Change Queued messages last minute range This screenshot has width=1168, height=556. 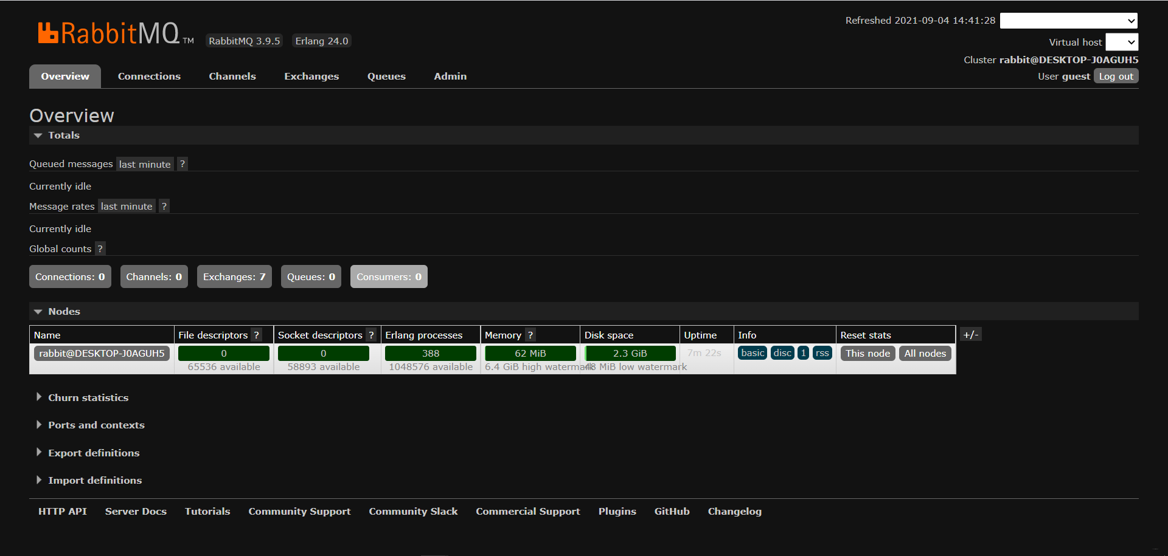(145, 164)
